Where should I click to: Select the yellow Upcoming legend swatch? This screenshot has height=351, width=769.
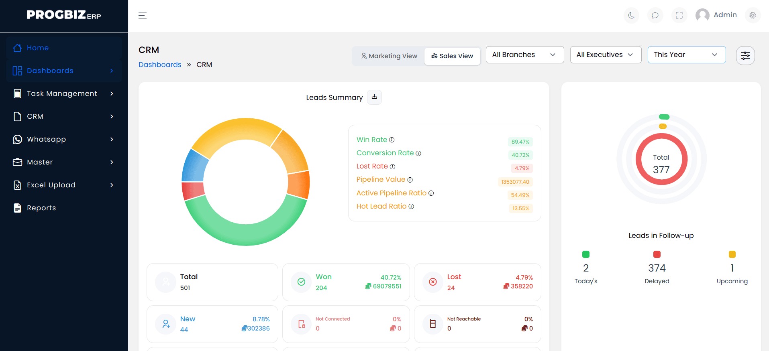(x=732, y=254)
